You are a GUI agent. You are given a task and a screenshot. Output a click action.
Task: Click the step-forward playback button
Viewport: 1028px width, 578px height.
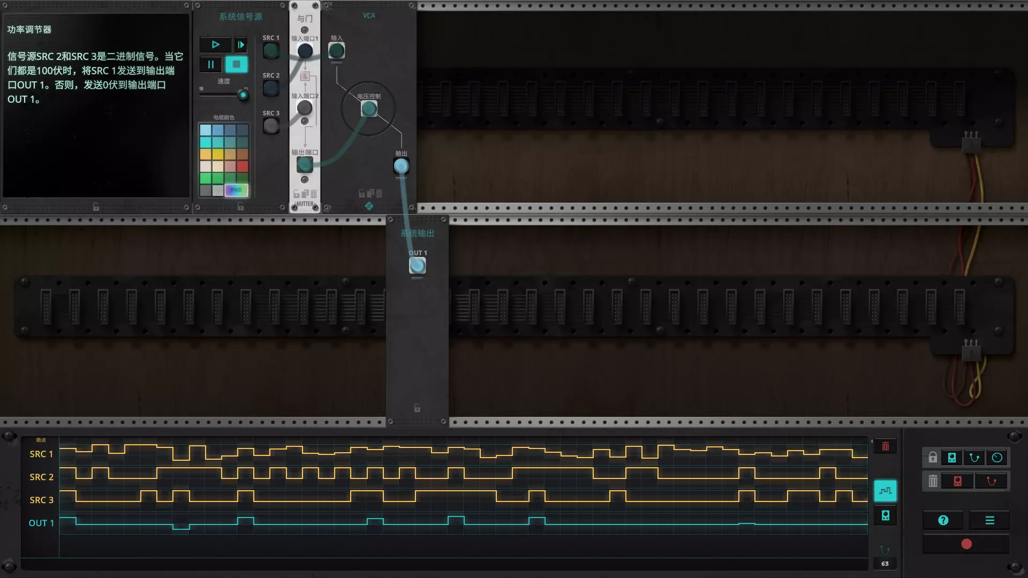point(241,45)
